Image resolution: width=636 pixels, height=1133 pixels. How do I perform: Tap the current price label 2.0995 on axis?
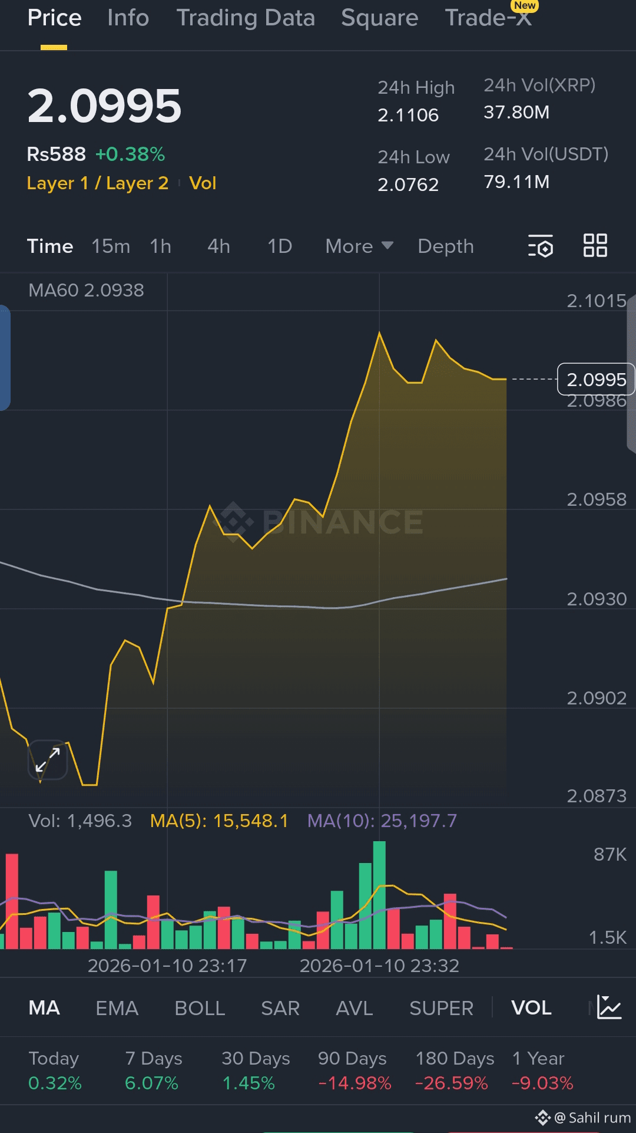(596, 379)
